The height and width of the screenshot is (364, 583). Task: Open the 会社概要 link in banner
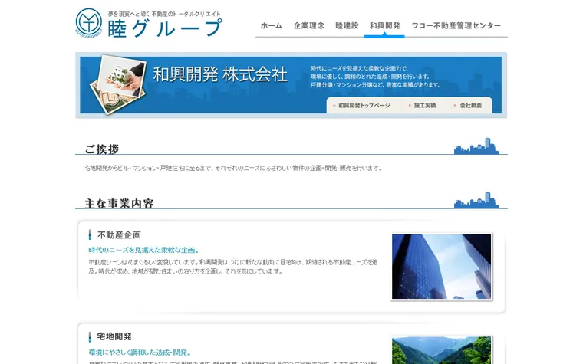pyautogui.click(x=471, y=106)
